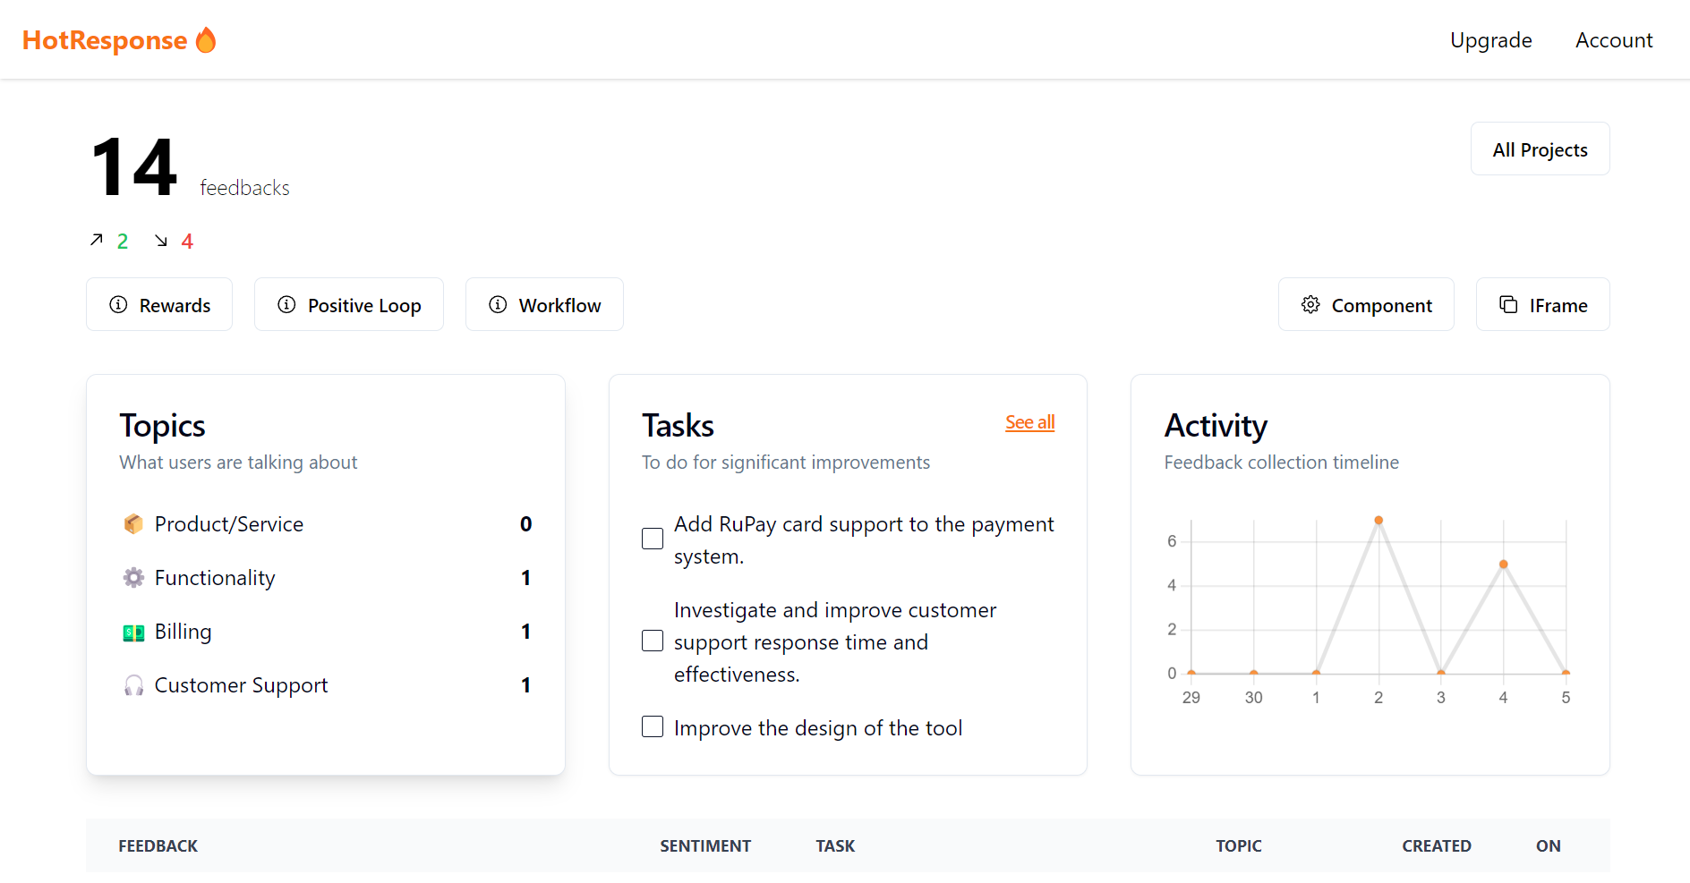Click the HotResponse flame logo icon
1690x883 pixels.
click(x=206, y=40)
